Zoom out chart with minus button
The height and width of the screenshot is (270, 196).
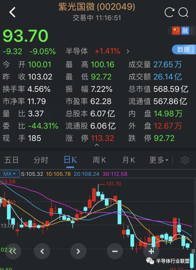click(x=115, y=251)
